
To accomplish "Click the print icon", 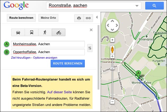I will pyautogui.click(x=79, y=18).
